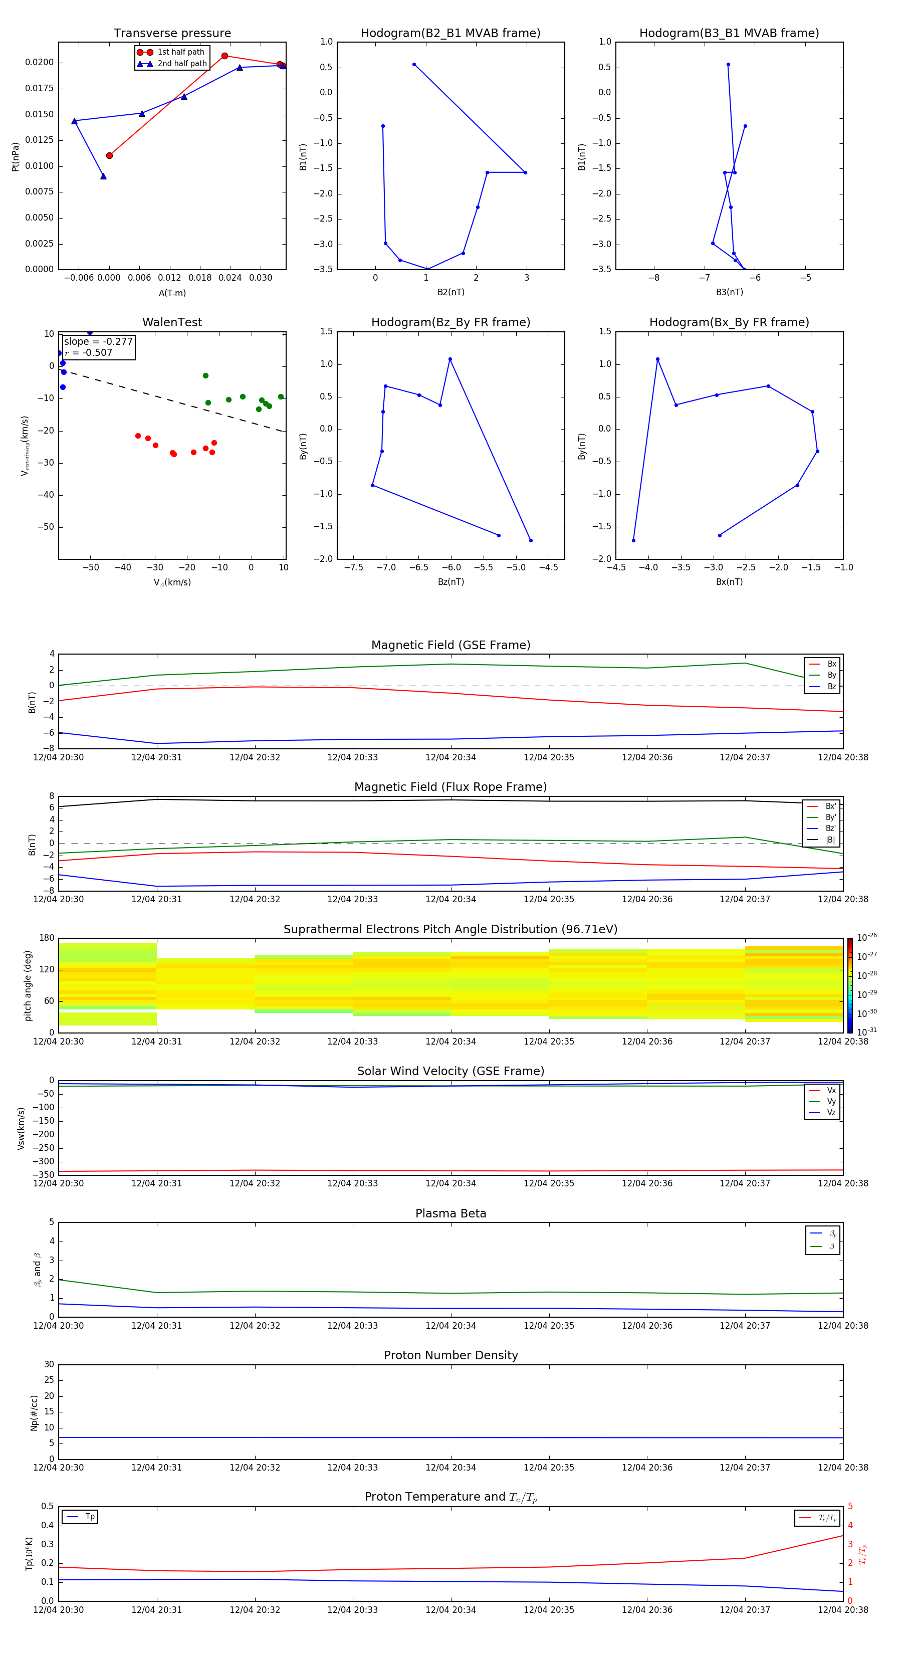Screen dimensions: 902x1654
Task: Click the 'Transverse pressure' plot title
Action: pos(172,34)
